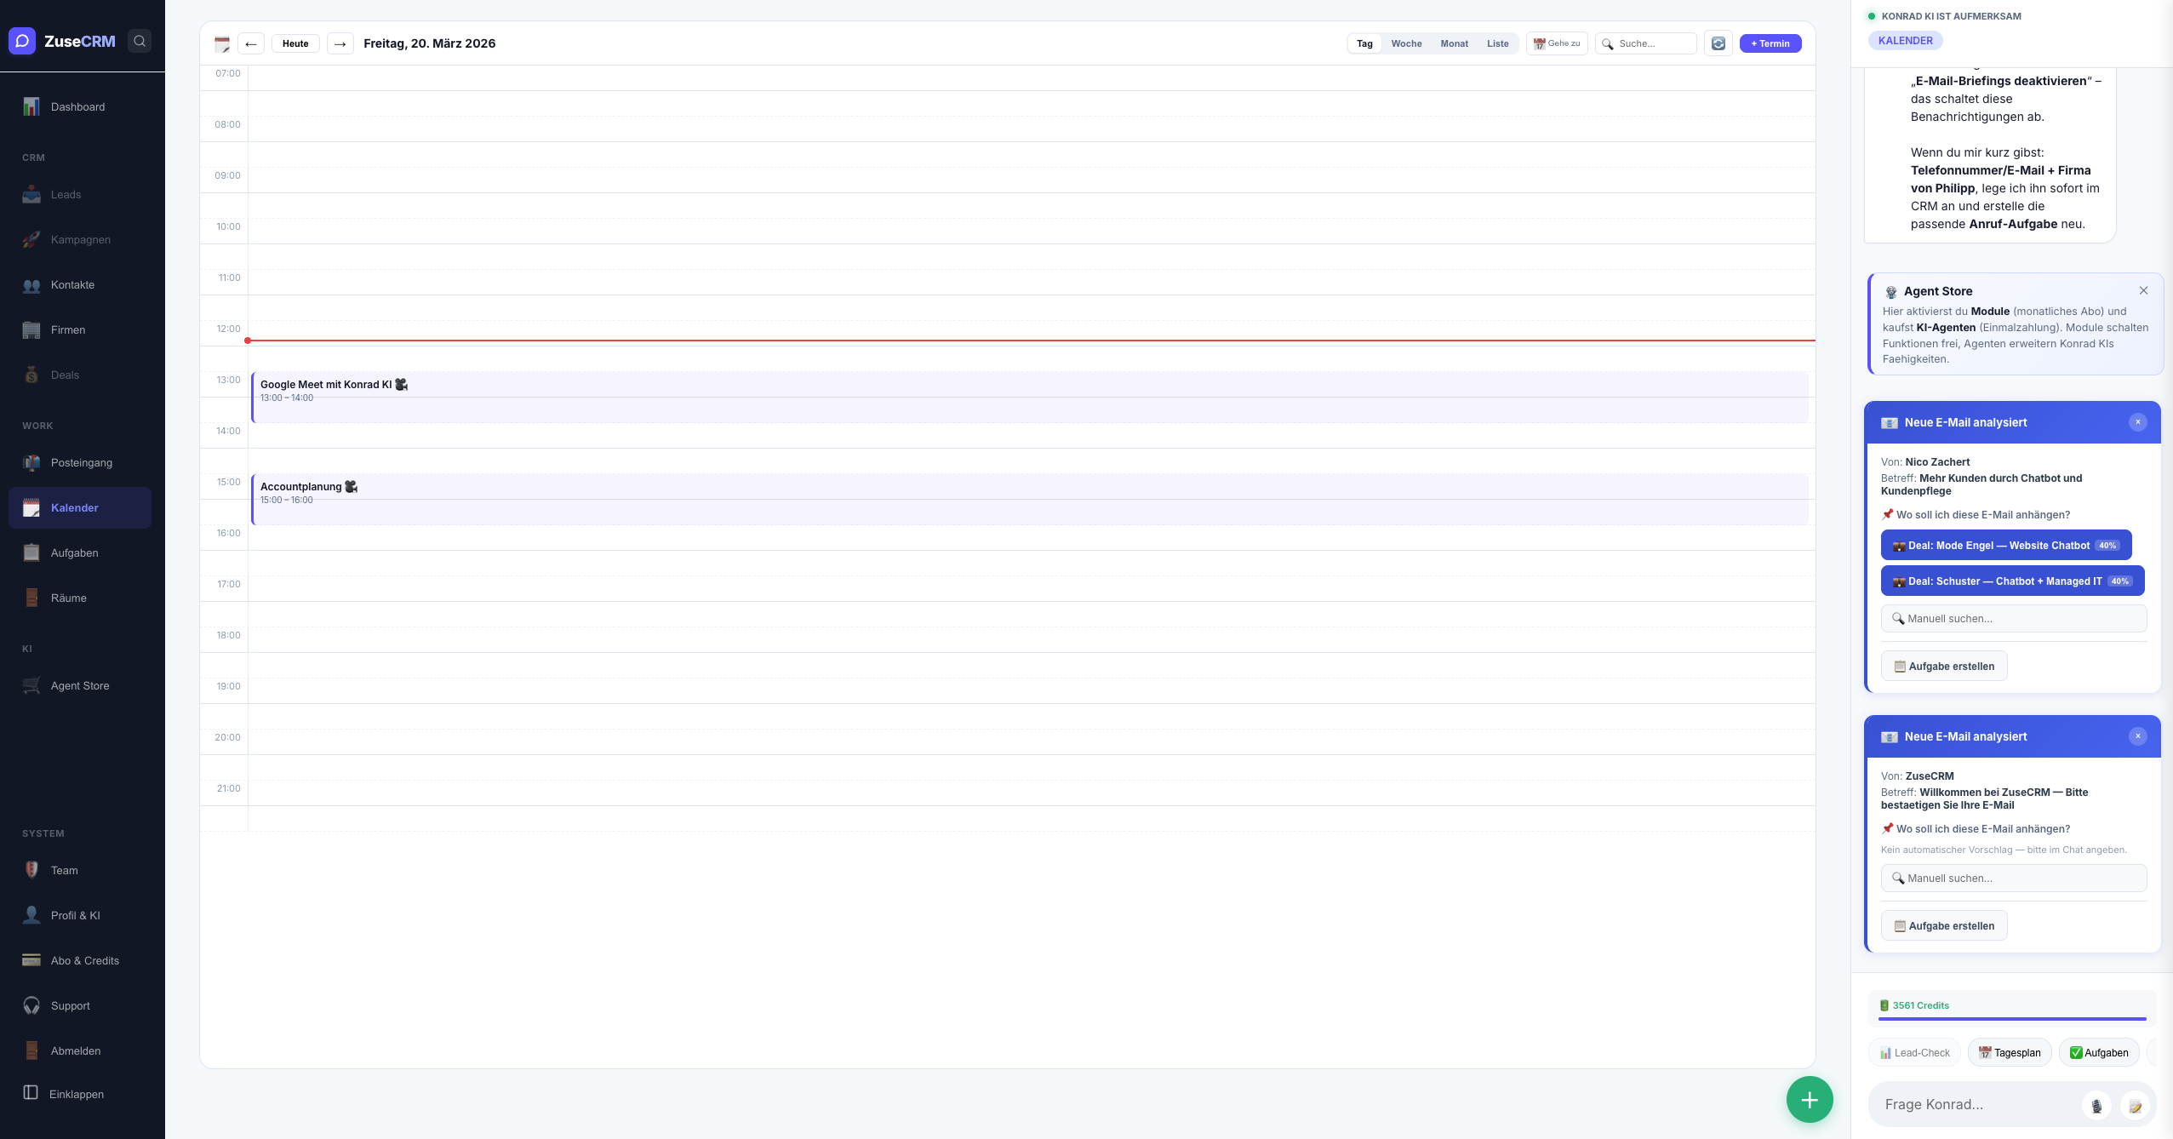Viewport: 2173px width, 1139px height.
Task: Click the calendar icon left of arrows
Action: point(222,43)
